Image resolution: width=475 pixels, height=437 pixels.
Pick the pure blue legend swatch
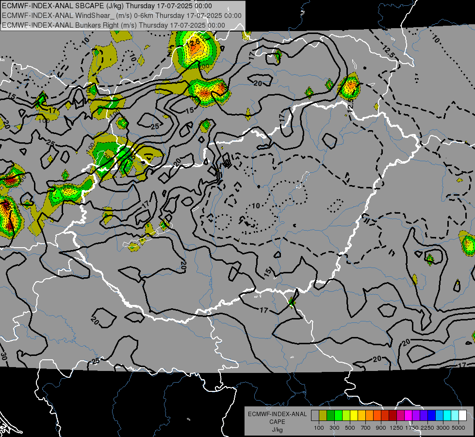(x=432, y=416)
